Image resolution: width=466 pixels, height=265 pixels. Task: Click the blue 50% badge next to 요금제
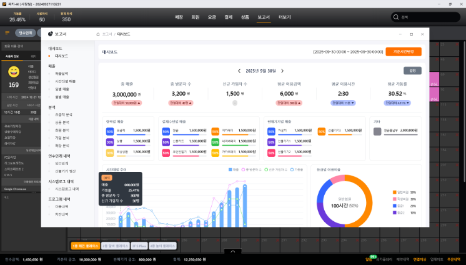[111, 132]
